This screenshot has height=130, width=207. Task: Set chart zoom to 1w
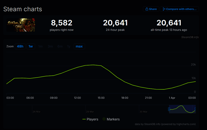coord(31,46)
